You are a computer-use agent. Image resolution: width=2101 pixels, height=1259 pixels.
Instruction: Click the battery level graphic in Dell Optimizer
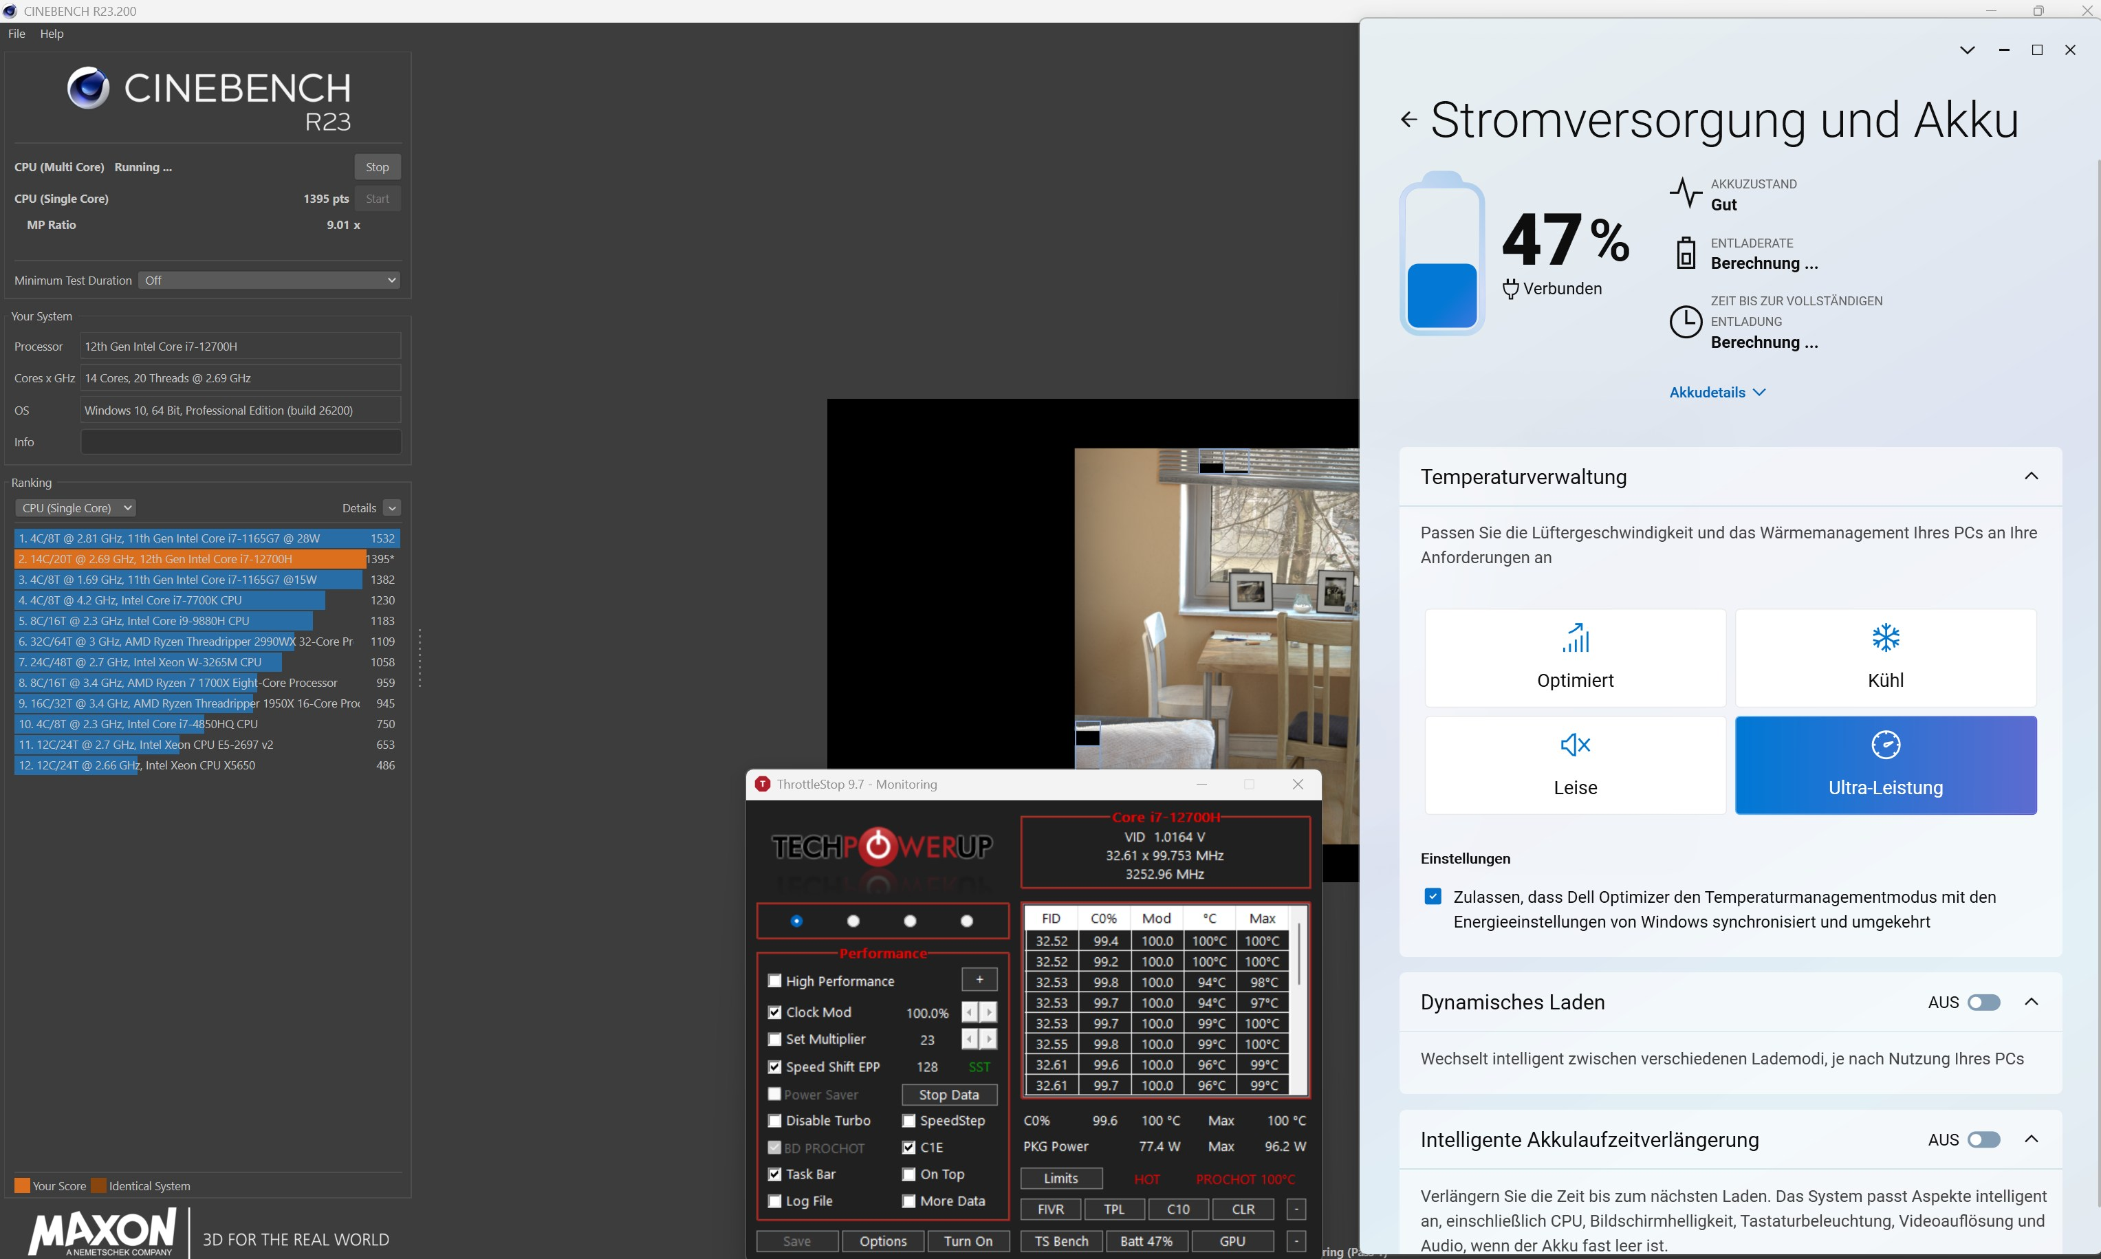click(x=1441, y=253)
